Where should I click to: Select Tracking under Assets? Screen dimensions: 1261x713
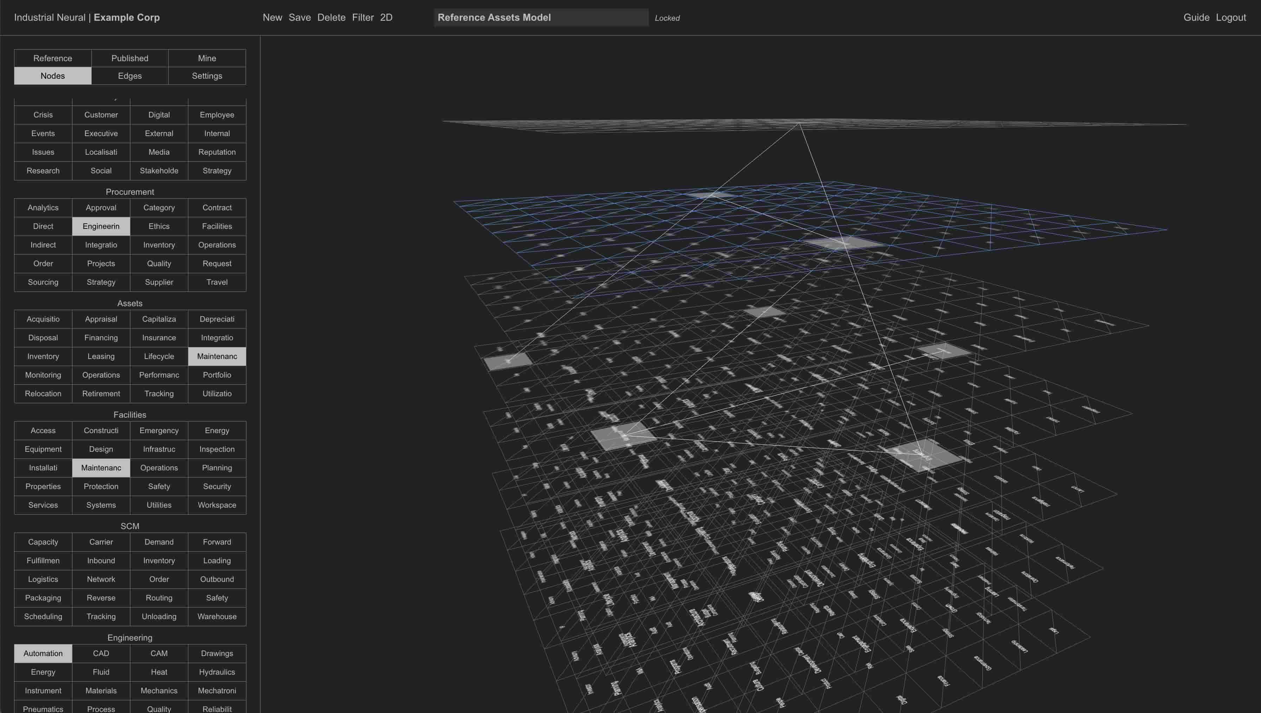coord(159,394)
